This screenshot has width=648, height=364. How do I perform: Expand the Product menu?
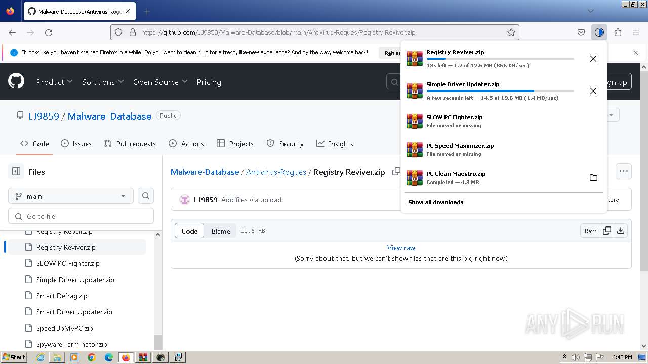tap(54, 82)
